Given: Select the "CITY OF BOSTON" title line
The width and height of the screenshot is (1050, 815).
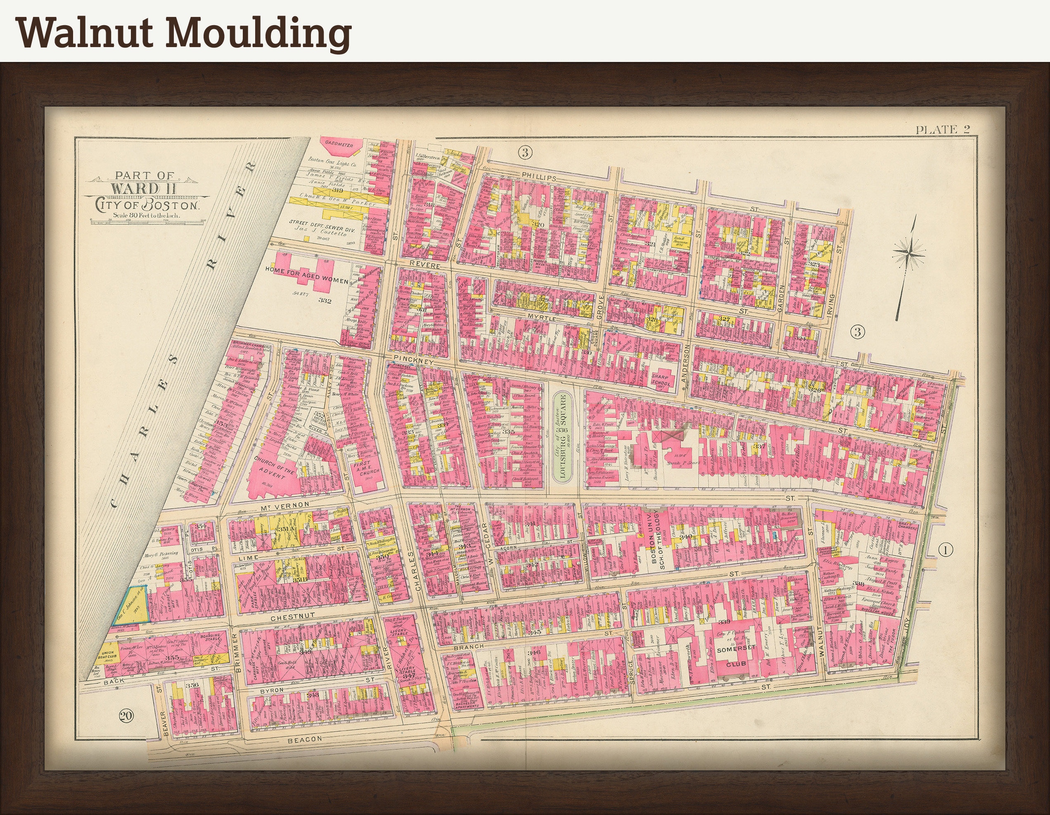Looking at the screenshot, I should pos(147,205).
